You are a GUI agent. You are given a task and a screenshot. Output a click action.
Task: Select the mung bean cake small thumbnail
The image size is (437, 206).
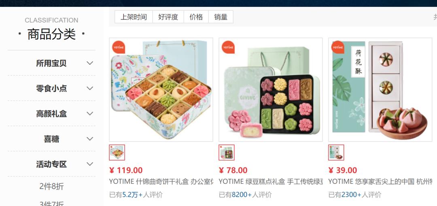pos(227,153)
